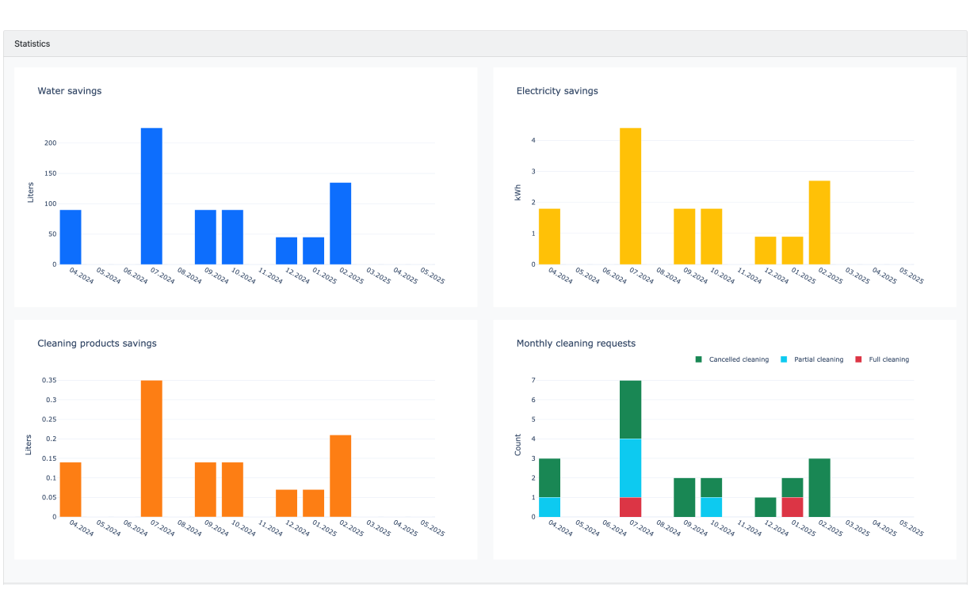
Task: Click the Statistics panel header title
Action: 32,44
